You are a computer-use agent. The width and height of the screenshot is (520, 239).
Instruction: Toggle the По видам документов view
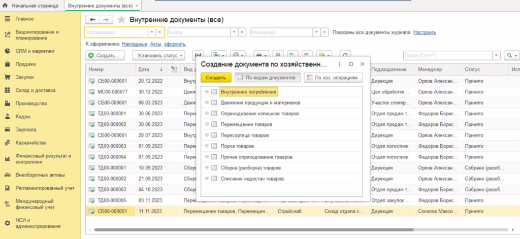(x=267, y=78)
